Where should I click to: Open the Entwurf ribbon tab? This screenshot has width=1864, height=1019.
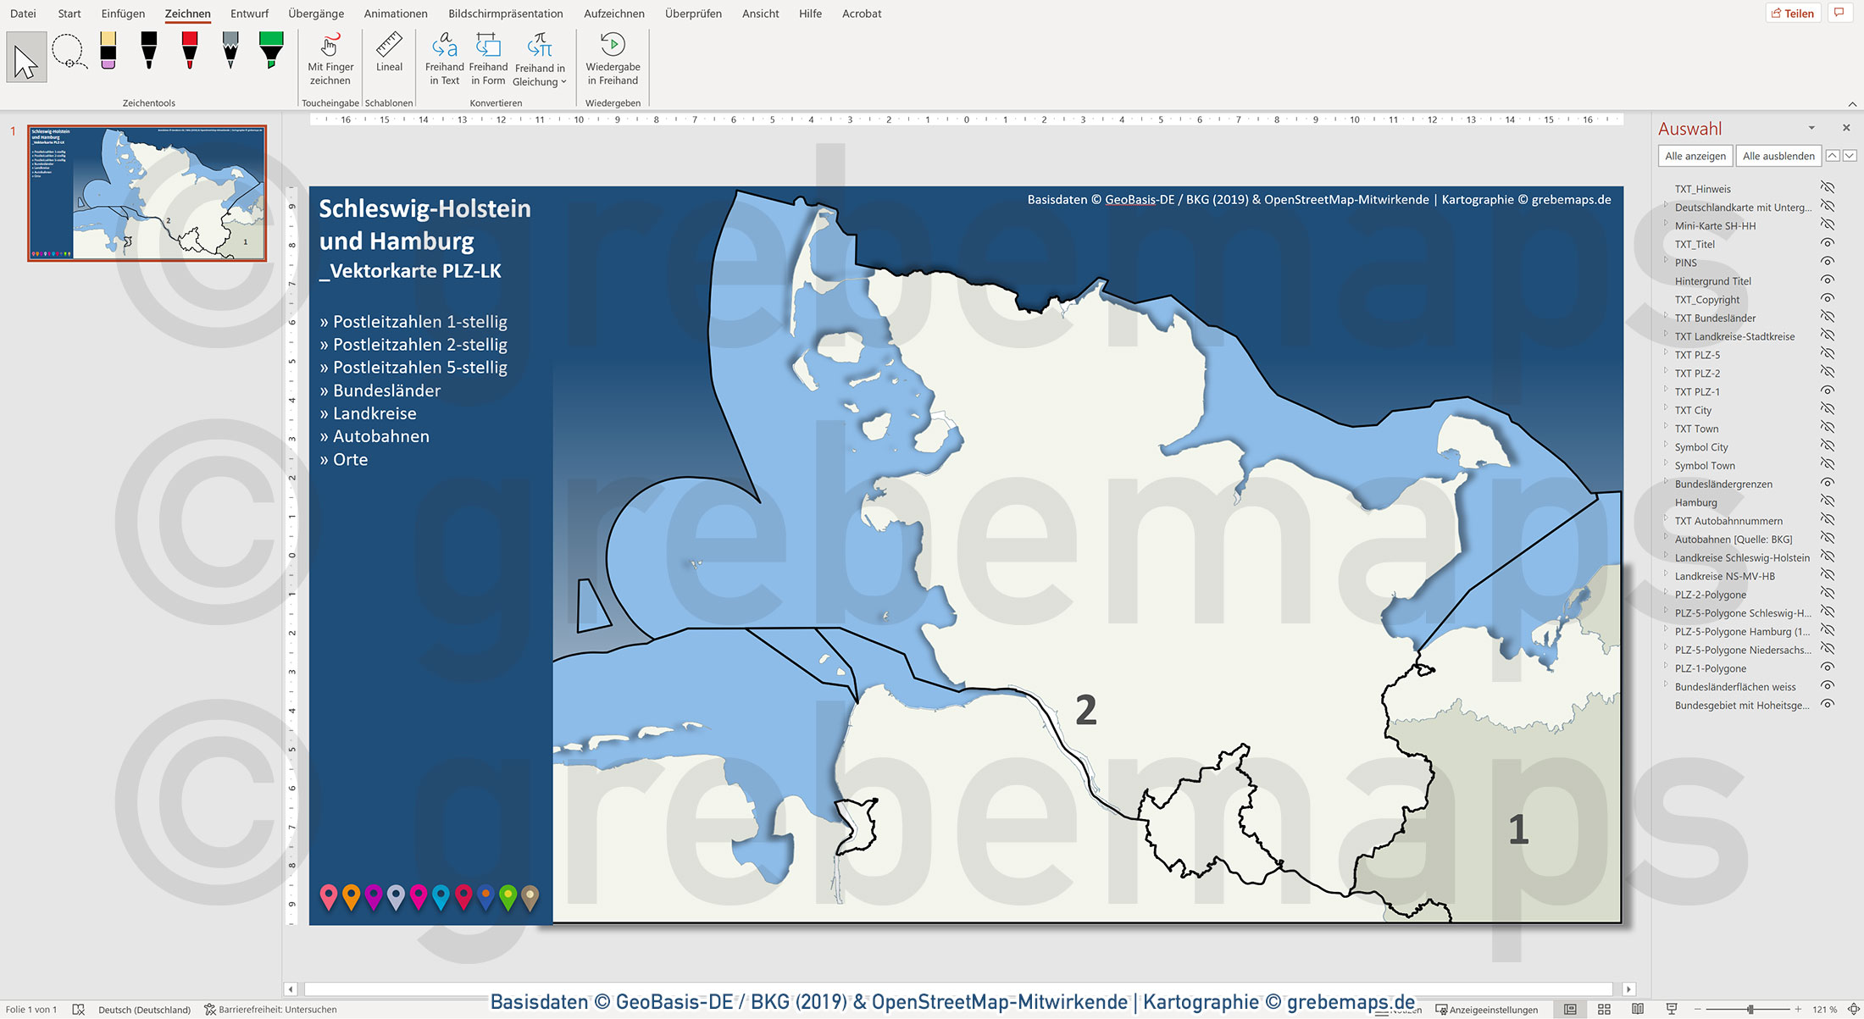click(x=249, y=14)
